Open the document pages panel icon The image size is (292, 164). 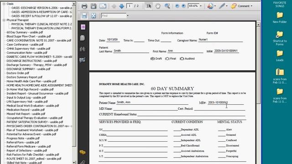pos(83,38)
